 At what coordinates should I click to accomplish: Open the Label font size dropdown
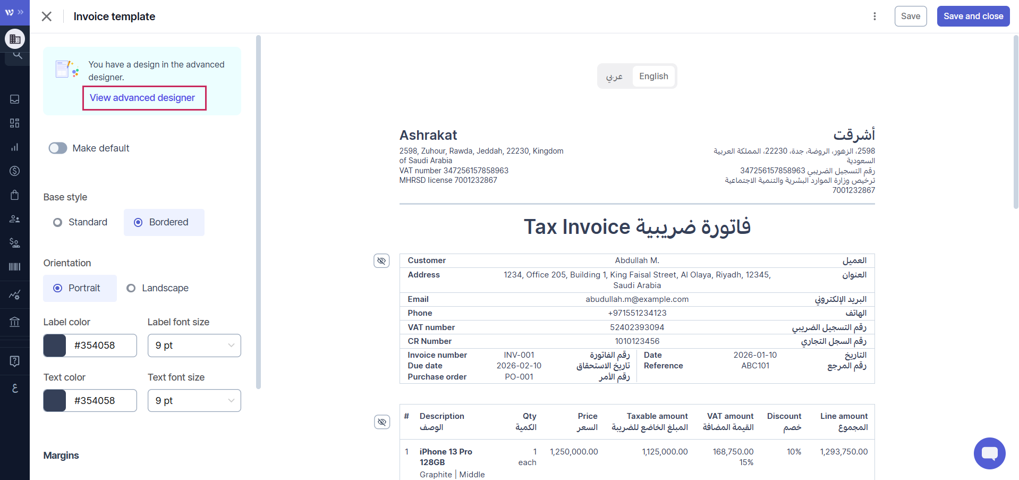pos(194,346)
